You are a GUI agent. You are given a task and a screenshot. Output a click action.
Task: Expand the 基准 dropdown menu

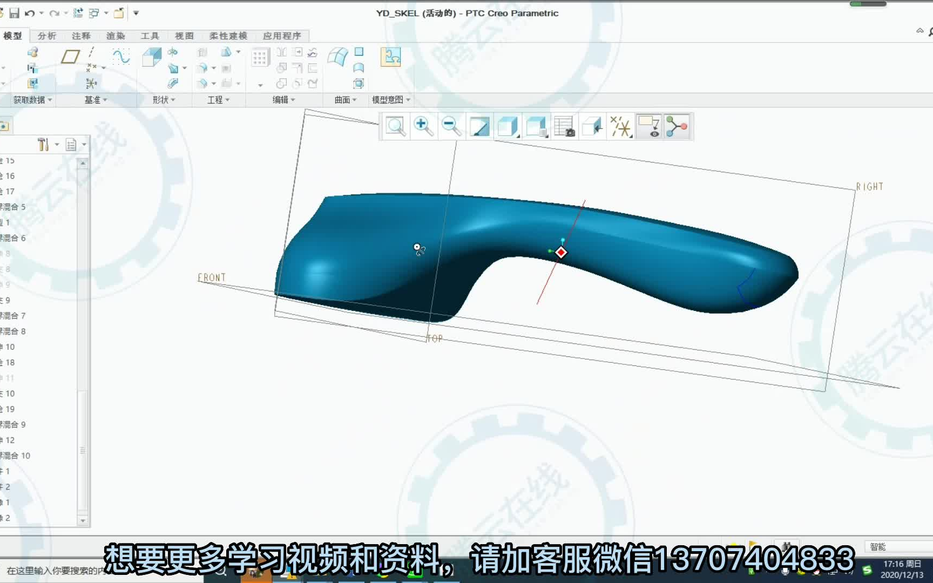click(94, 100)
